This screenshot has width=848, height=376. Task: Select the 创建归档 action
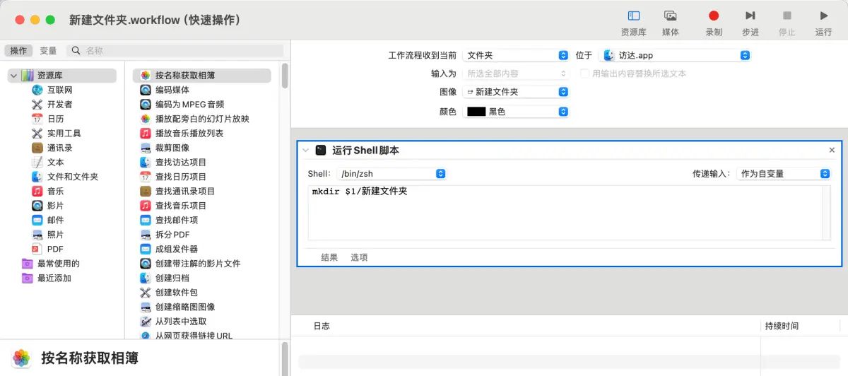pyautogui.click(x=172, y=278)
